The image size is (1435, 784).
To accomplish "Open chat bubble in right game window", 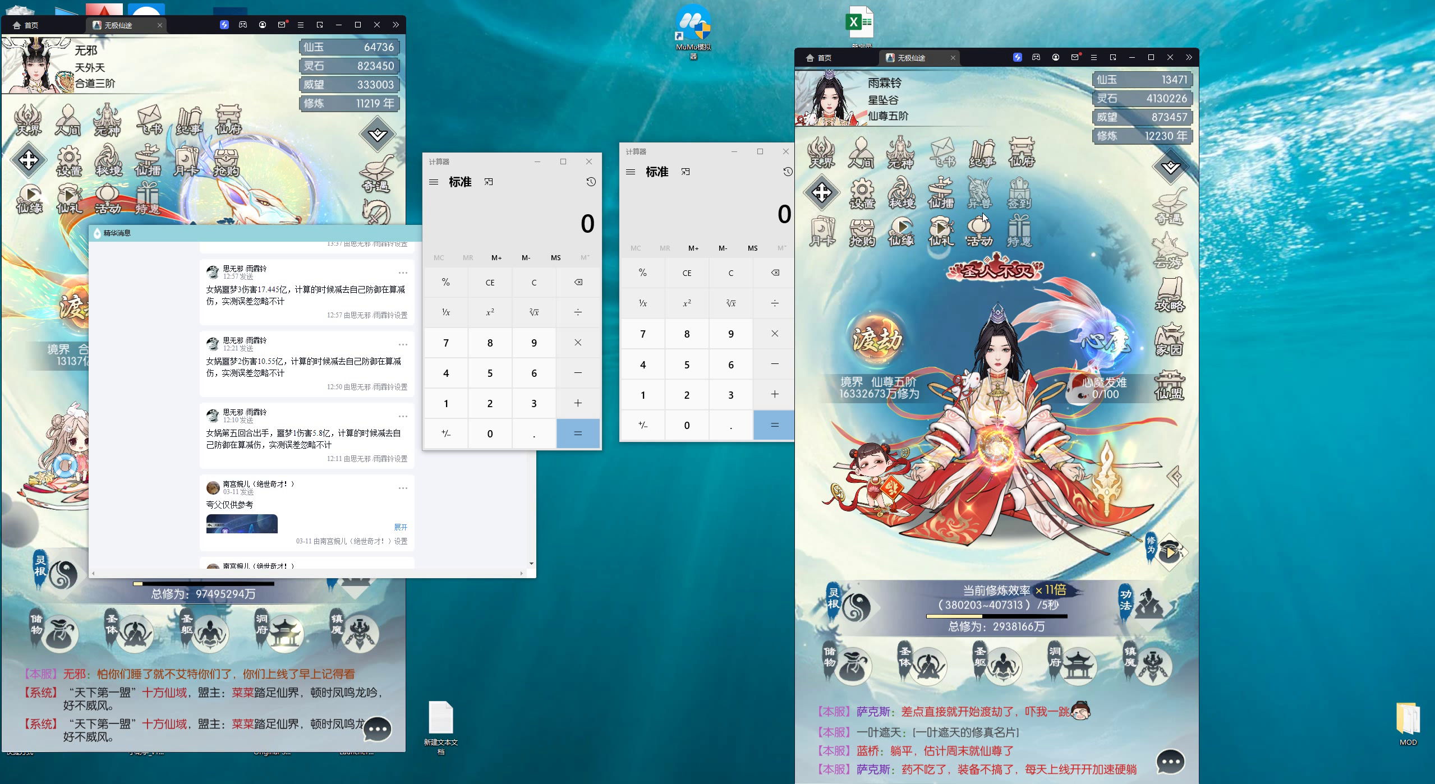I will click(1171, 762).
